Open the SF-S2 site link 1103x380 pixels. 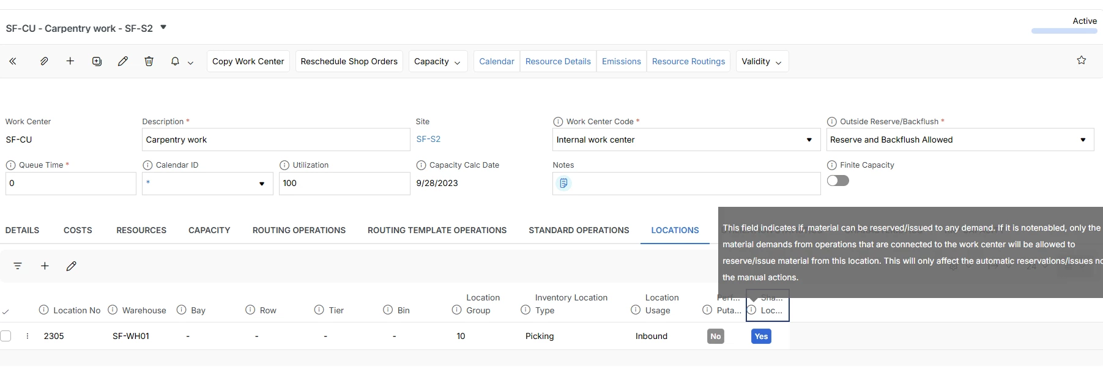point(428,139)
